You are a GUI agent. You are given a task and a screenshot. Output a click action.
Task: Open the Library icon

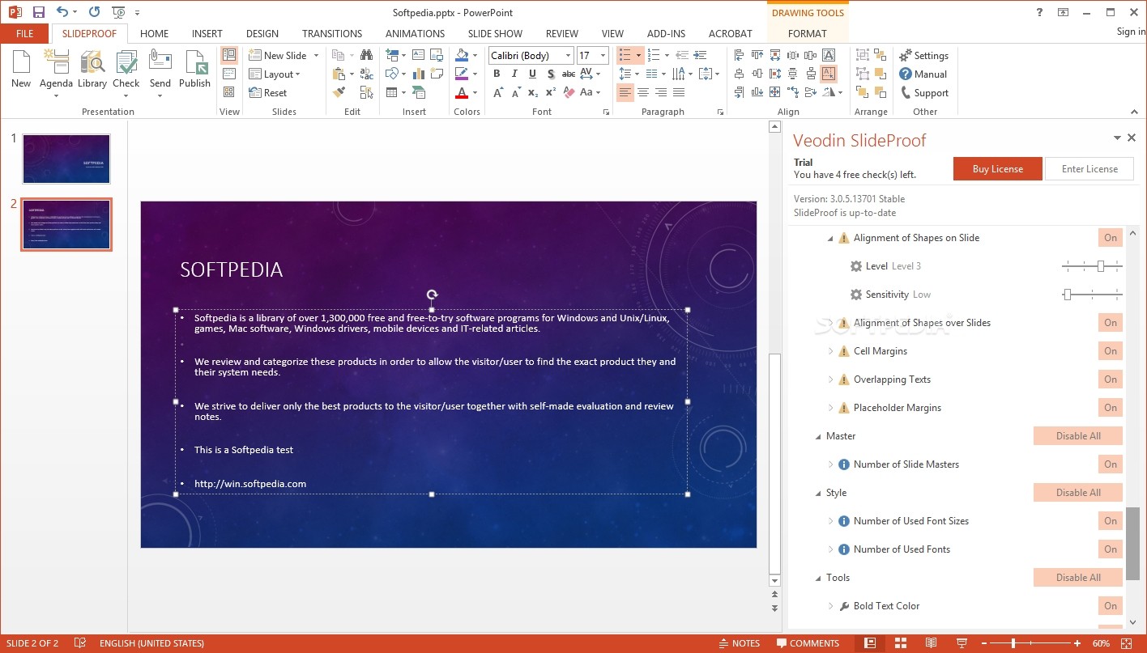click(92, 70)
